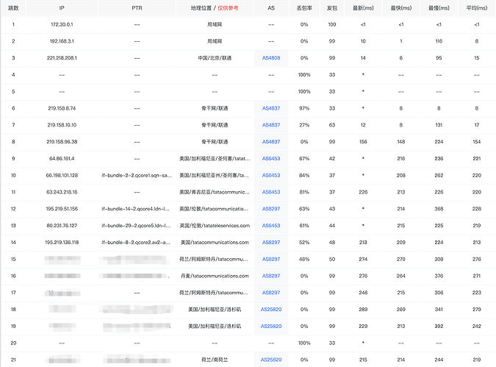Open AS6453 link in hop 9 row
This screenshot has width=496, height=367.
271,159
